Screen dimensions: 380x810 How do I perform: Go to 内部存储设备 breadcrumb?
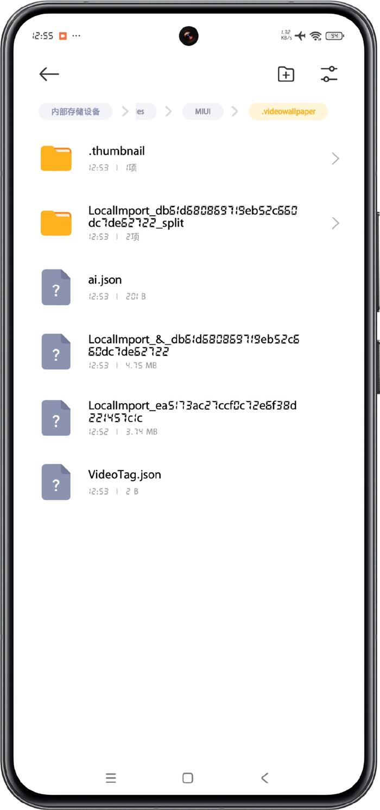[75, 111]
